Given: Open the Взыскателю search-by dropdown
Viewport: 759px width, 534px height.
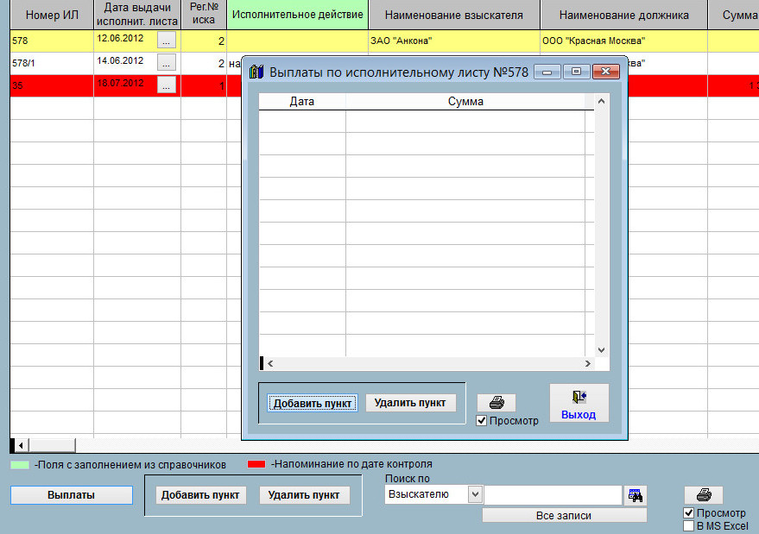Looking at the screenshot, I should coord(475,494).
